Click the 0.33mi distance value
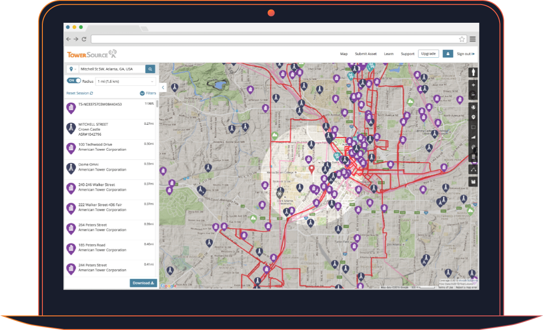The height and width of the screenshot is (330, 543). [149, 163]
